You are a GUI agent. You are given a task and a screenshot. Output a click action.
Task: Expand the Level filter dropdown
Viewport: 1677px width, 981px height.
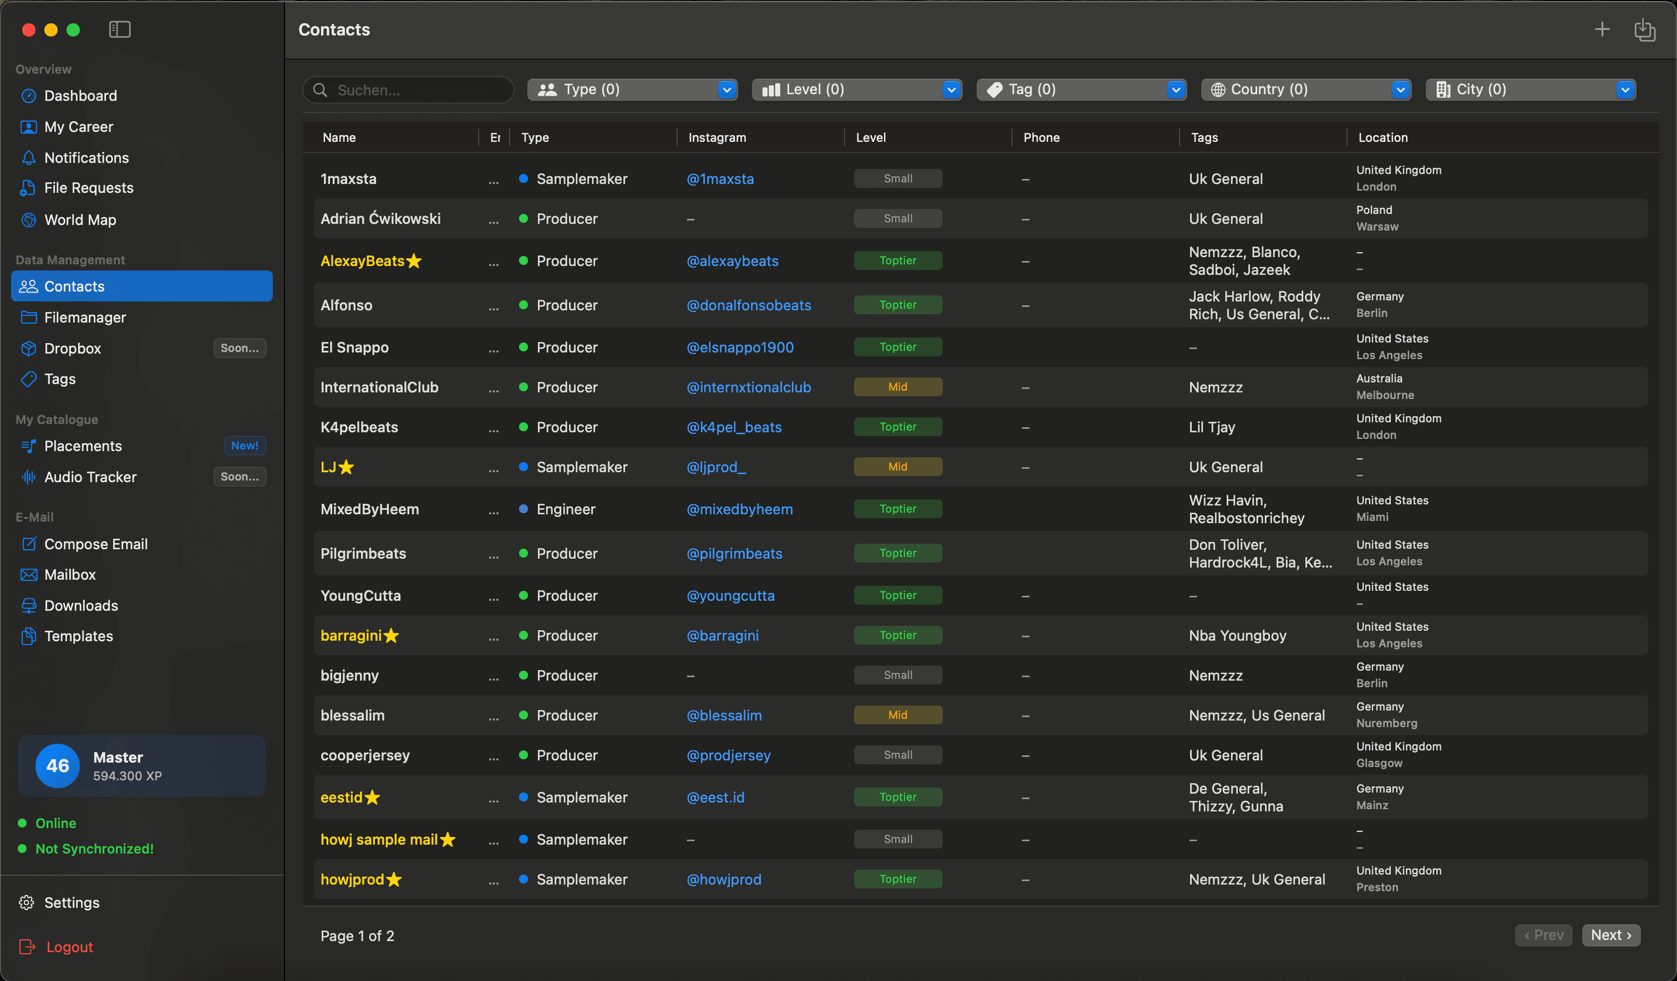point(951,89)
